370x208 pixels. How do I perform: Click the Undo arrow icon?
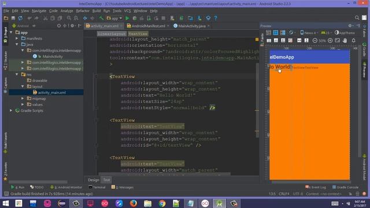(29, 18)
